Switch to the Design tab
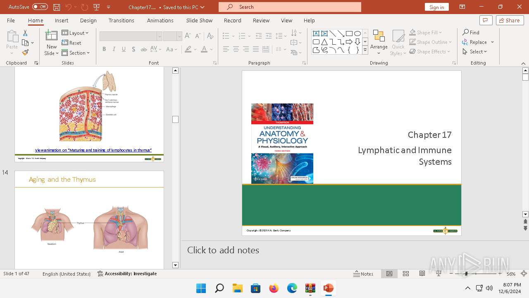 click(x=88, y=20)
